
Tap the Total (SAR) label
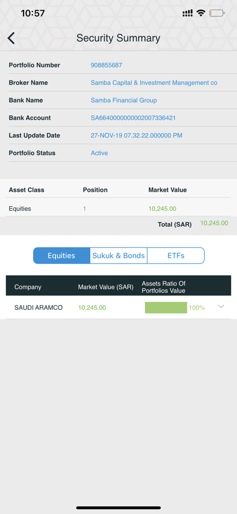pos(175,225)
